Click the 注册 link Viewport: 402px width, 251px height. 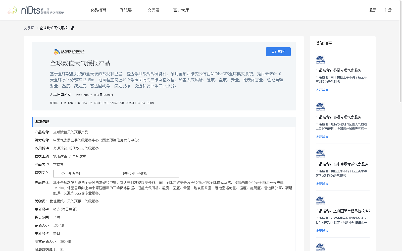[x=388, y=10]
